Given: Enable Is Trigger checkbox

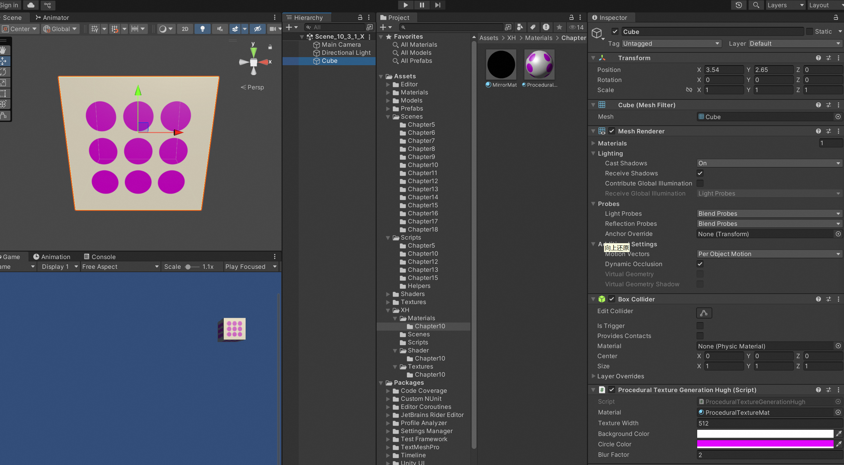Looking at the screenshot, I should point(700,326).
